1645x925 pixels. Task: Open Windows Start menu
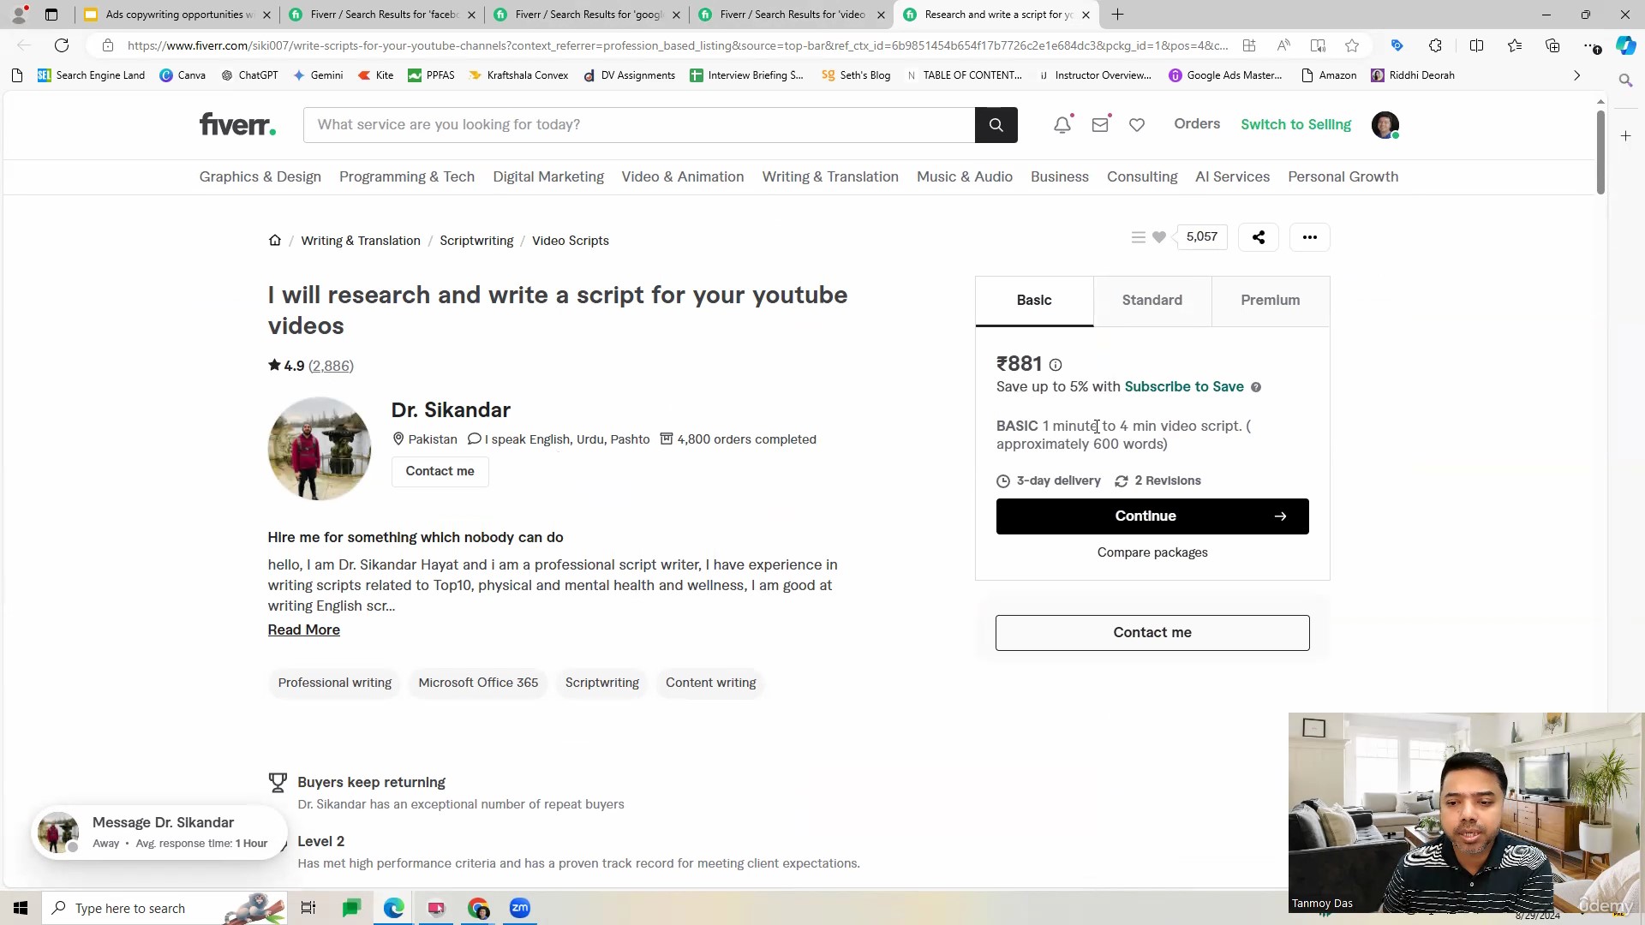click(x=21, y=908)
